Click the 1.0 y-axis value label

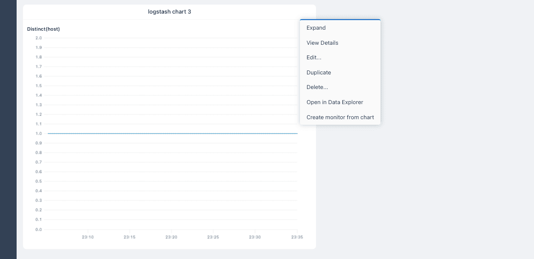[38, 133]
